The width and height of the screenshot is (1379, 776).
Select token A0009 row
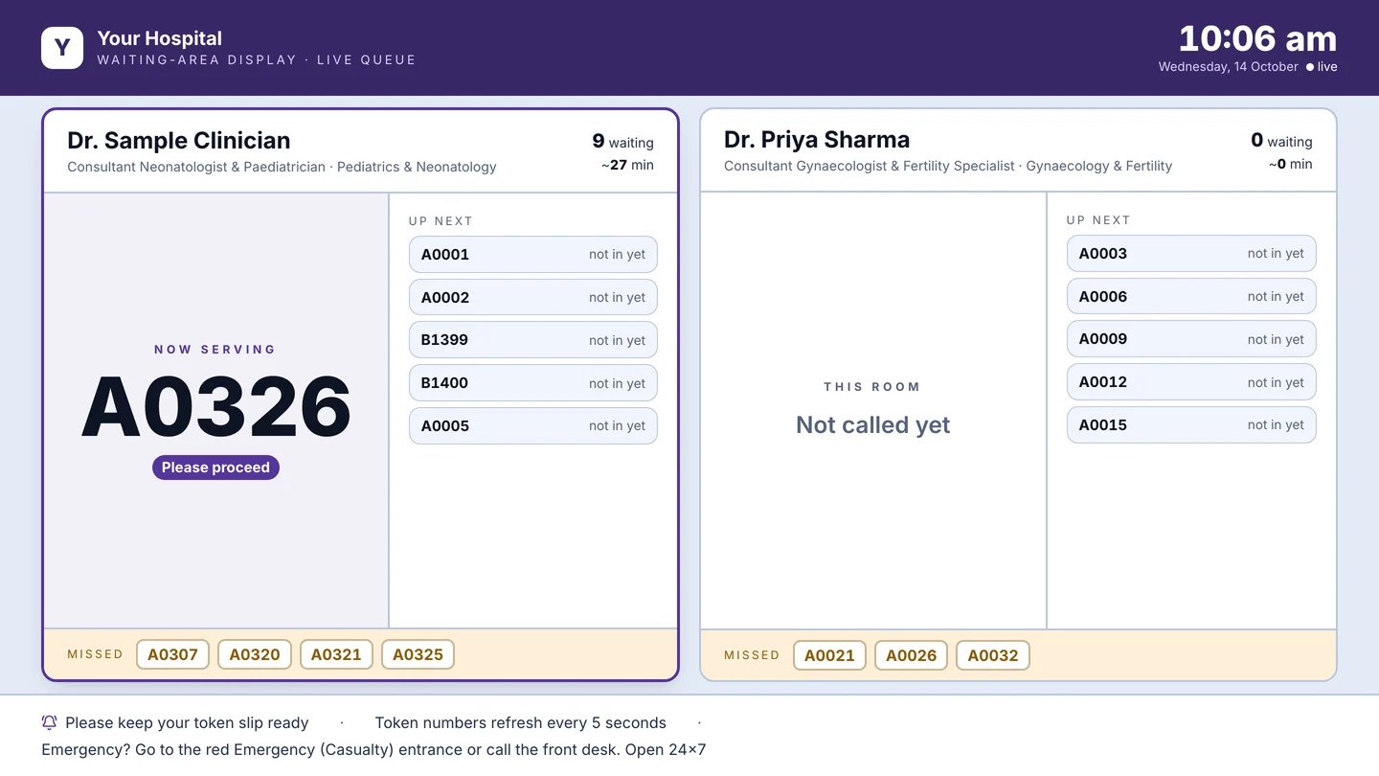1191,339
